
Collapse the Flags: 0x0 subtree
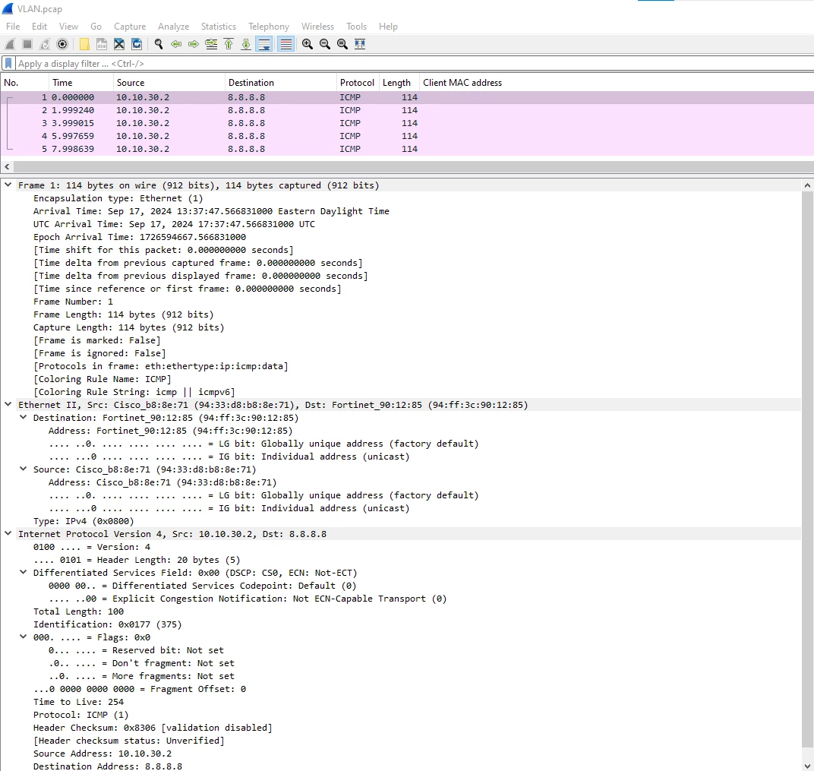click(x=24, y=637)
